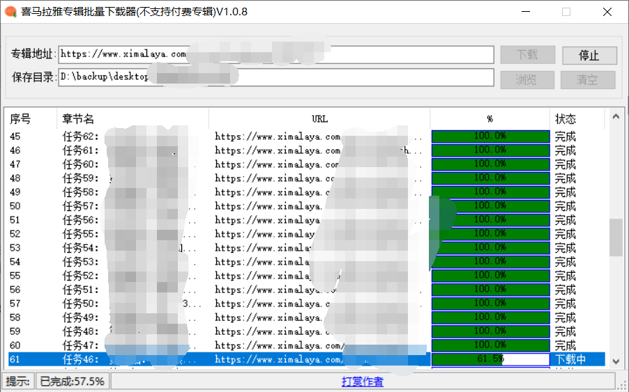The image size is (629, 392).
Task: Select the row 任务60
Action: [306, 164]
